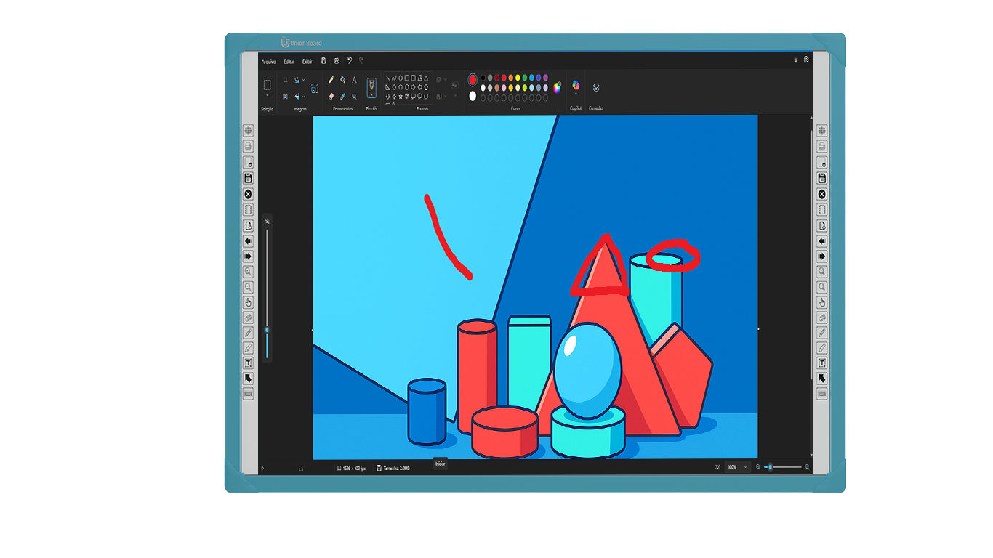
Task: Click the color picker eyedropper tool
Action: pos(342,96)
